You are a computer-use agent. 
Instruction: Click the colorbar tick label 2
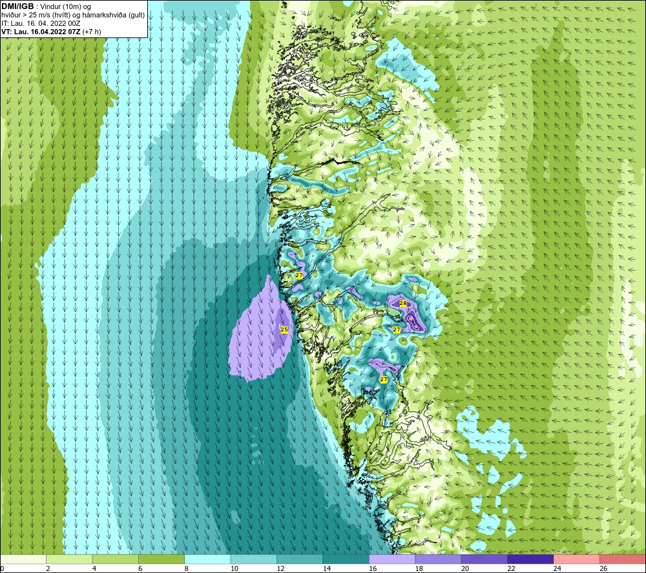[x=48, y=568]
